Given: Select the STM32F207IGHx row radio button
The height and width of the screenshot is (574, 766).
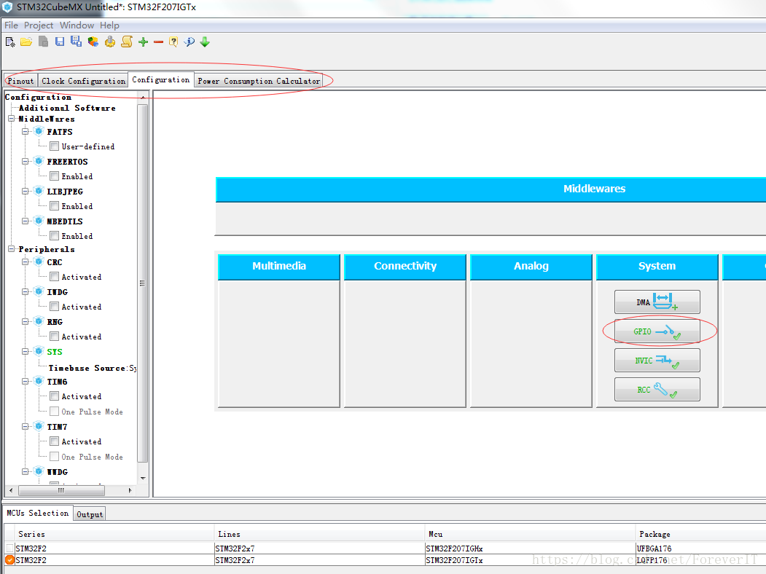Looking at the screenshot, I should point(9,548).
